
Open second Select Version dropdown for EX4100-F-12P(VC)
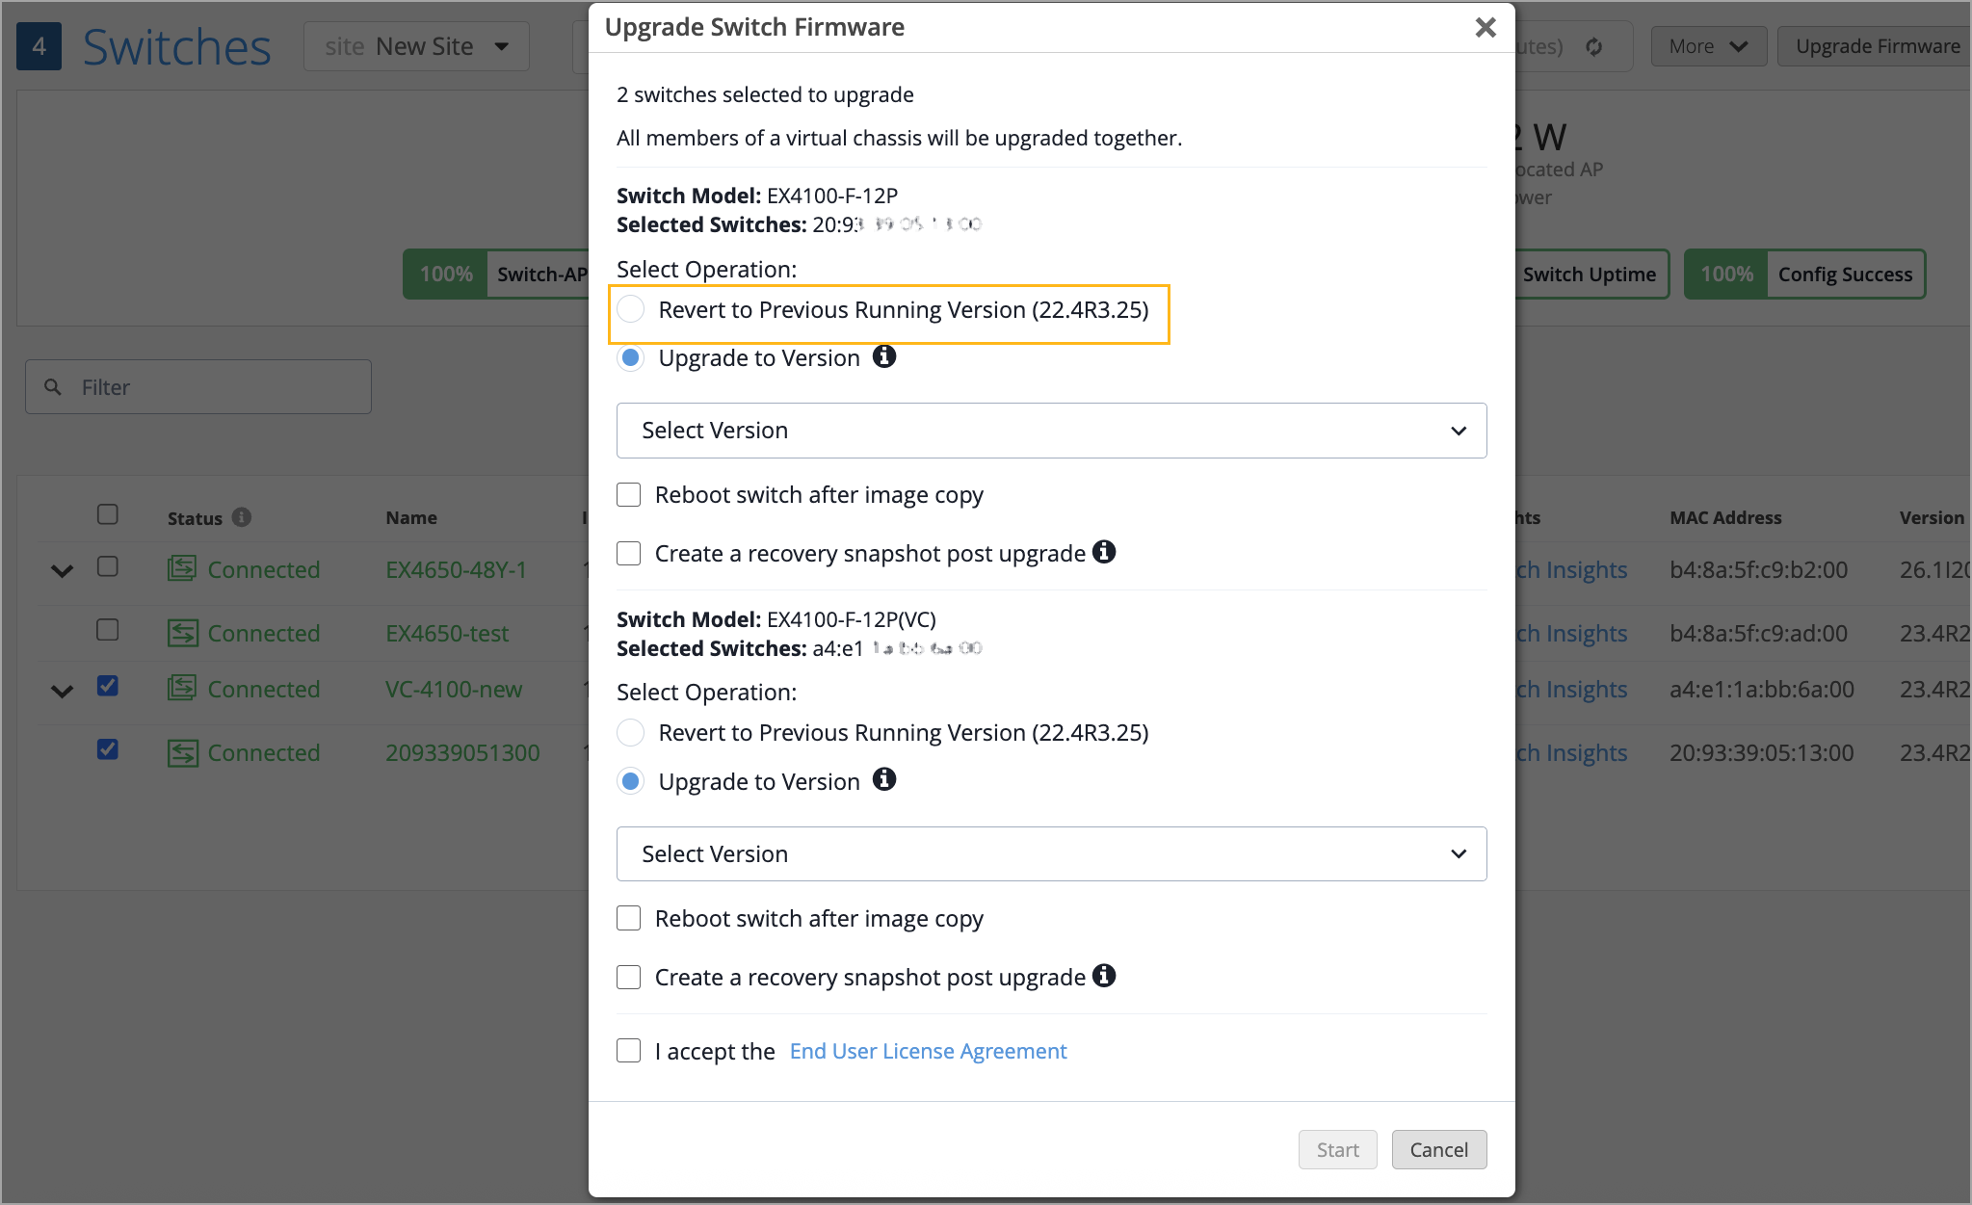1051,854
